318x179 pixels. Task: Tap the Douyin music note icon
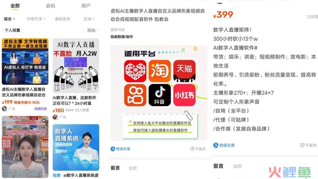click(160, 95)
